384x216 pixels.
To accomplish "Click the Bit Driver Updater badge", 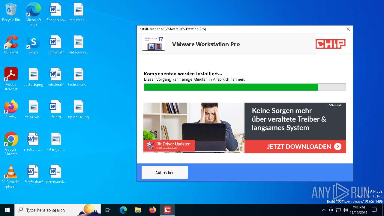I will (x=169, y=145).
